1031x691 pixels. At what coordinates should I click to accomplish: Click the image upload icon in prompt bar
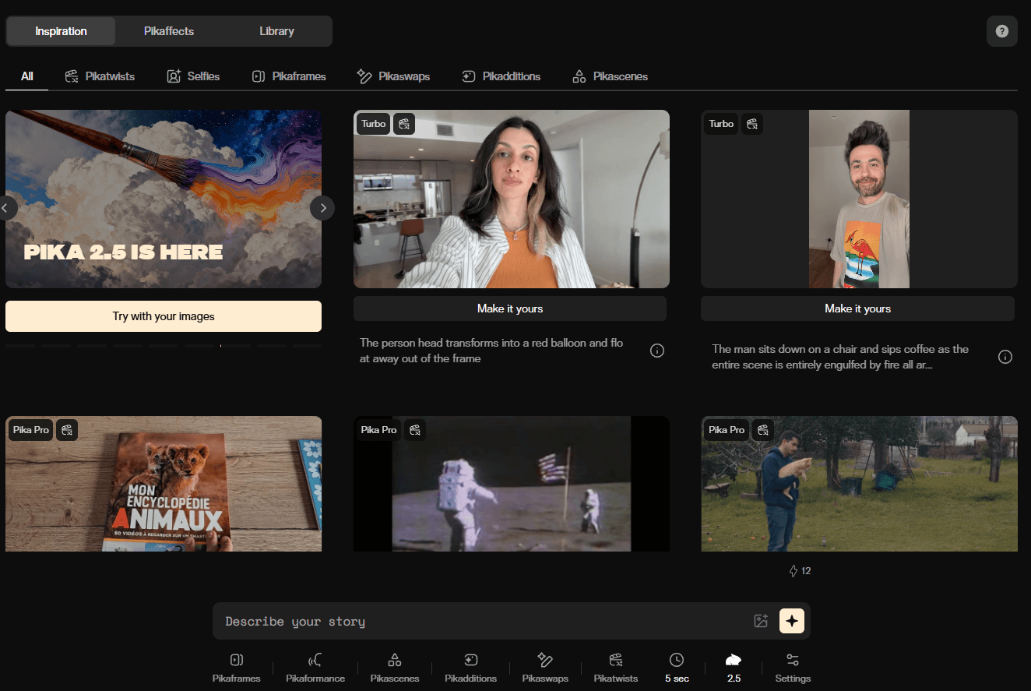761,621
